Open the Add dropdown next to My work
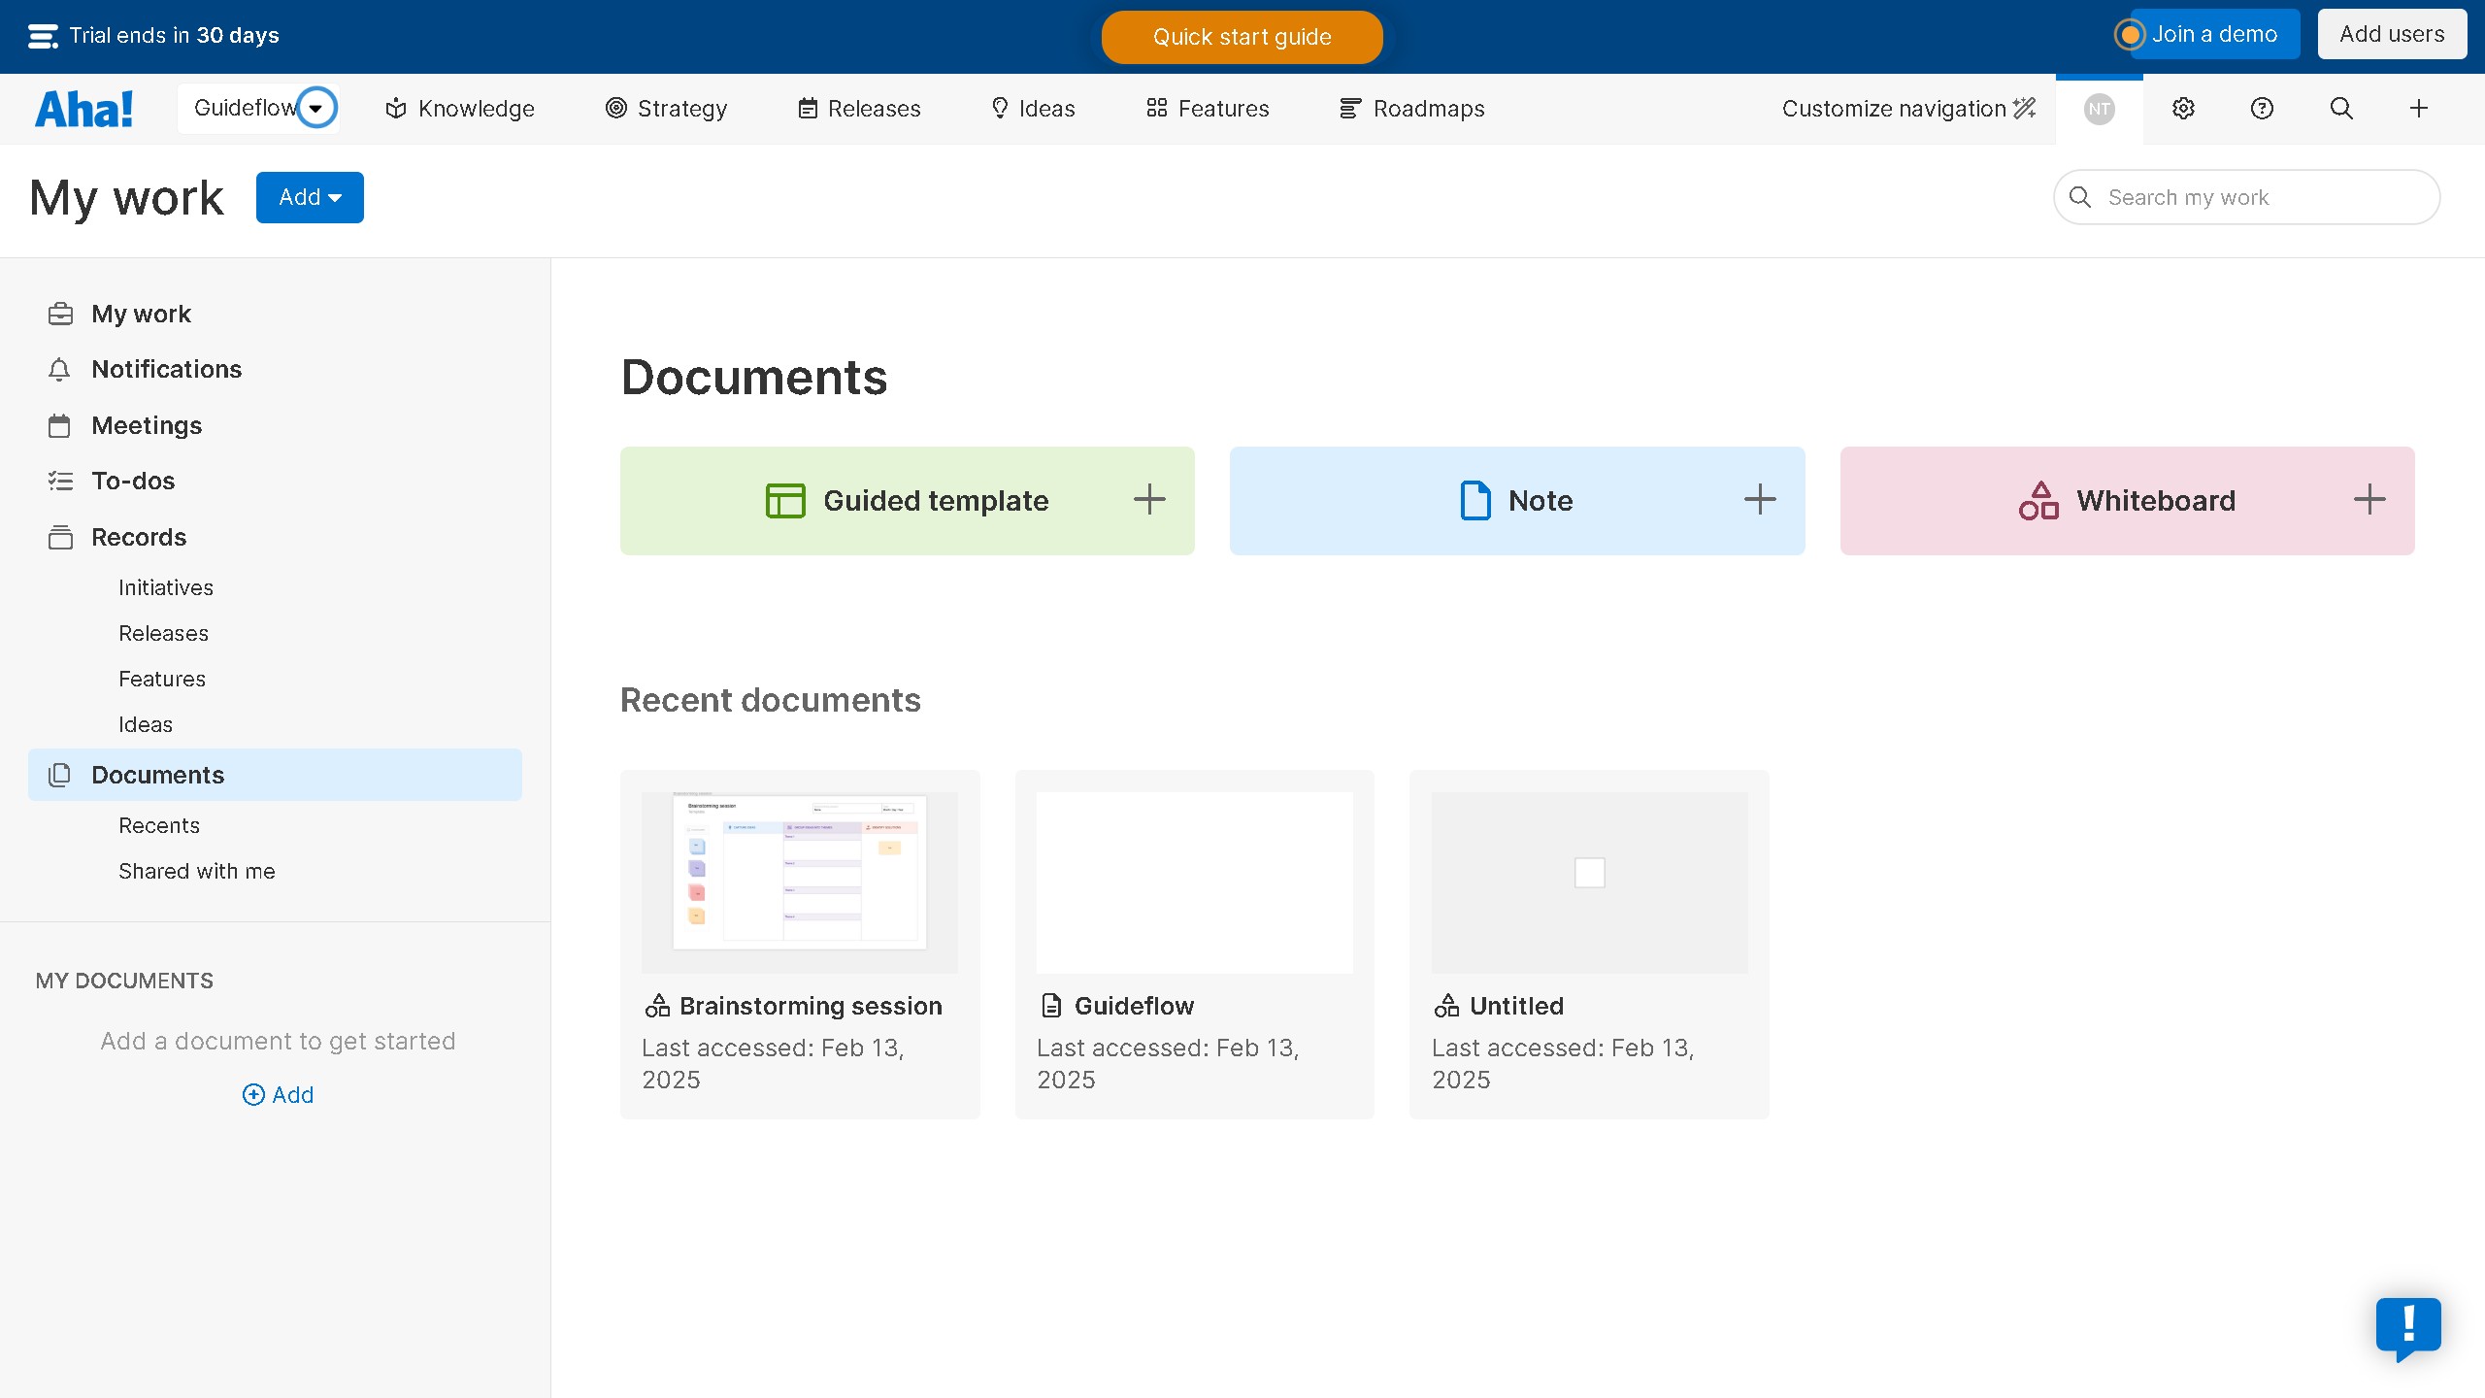This screenshot has height=1398, width=2485. click(310, 197)
